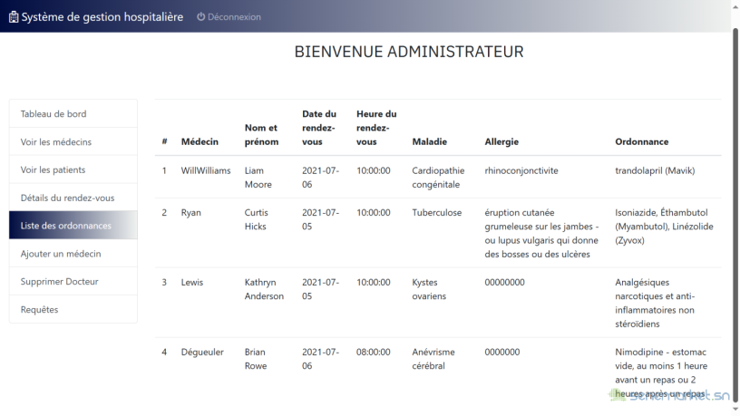Select the Brian Rowe patient cell
The height and width of the screenshot is (416, 740).
[256, 359]
